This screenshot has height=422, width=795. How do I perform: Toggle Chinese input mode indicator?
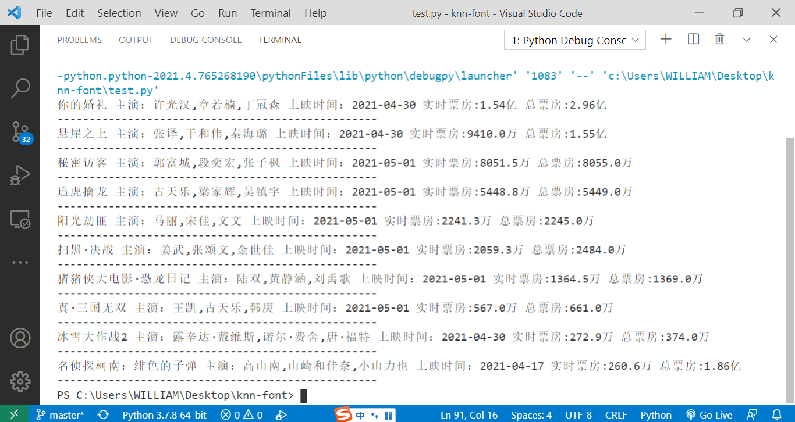point(360,415)
